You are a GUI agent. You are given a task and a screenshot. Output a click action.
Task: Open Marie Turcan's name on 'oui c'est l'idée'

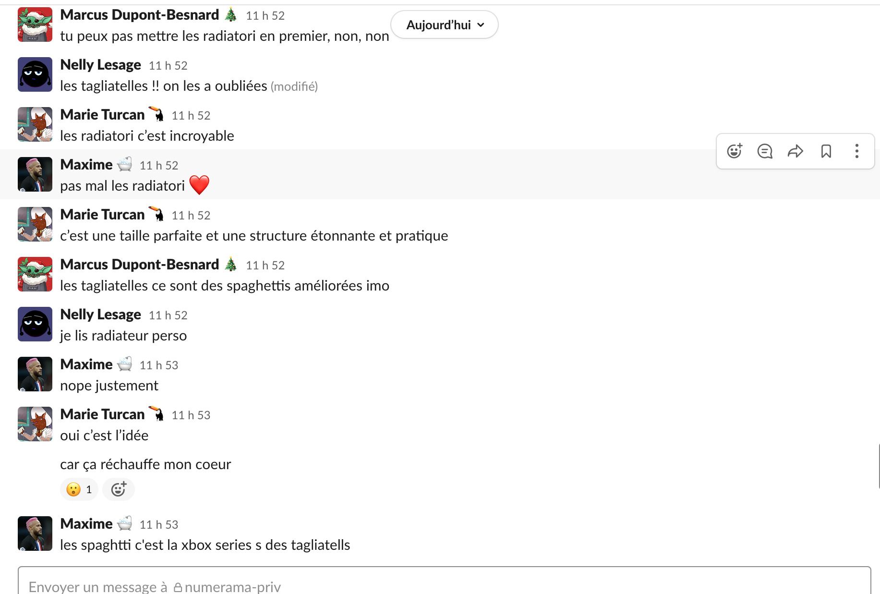coord(102,414)
